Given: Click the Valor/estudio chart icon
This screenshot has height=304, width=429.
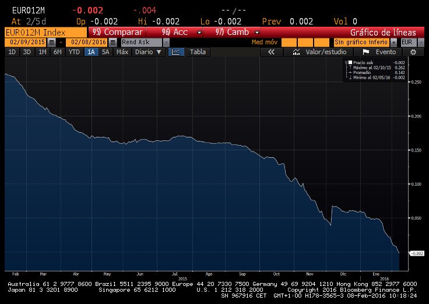Looking at the screenshot, I should [296, 52].
